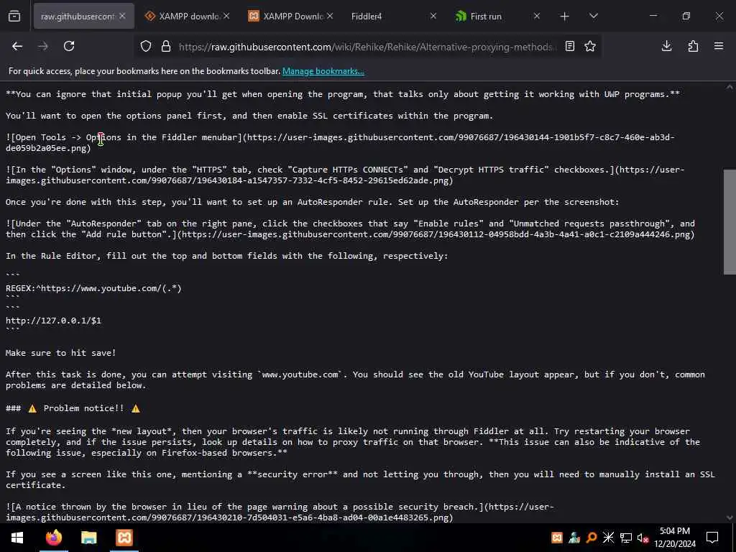Click the page scrollbar up arrow
736x552 pixels.
[x=730, y=87]
